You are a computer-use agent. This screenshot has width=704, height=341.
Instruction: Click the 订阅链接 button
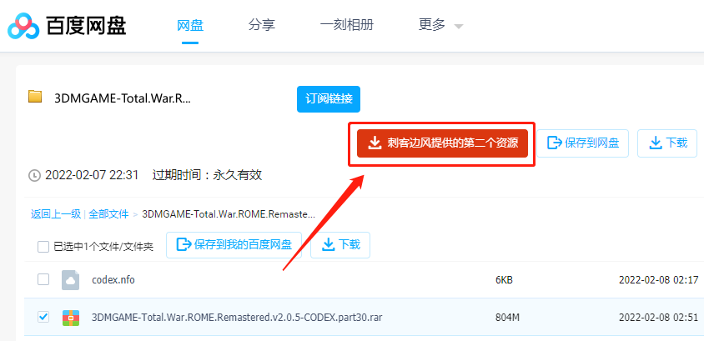[x=328, y=99]
